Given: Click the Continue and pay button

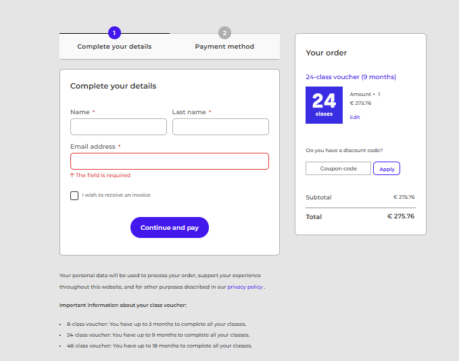Looking at the screenshot, I should coord(170,228).
